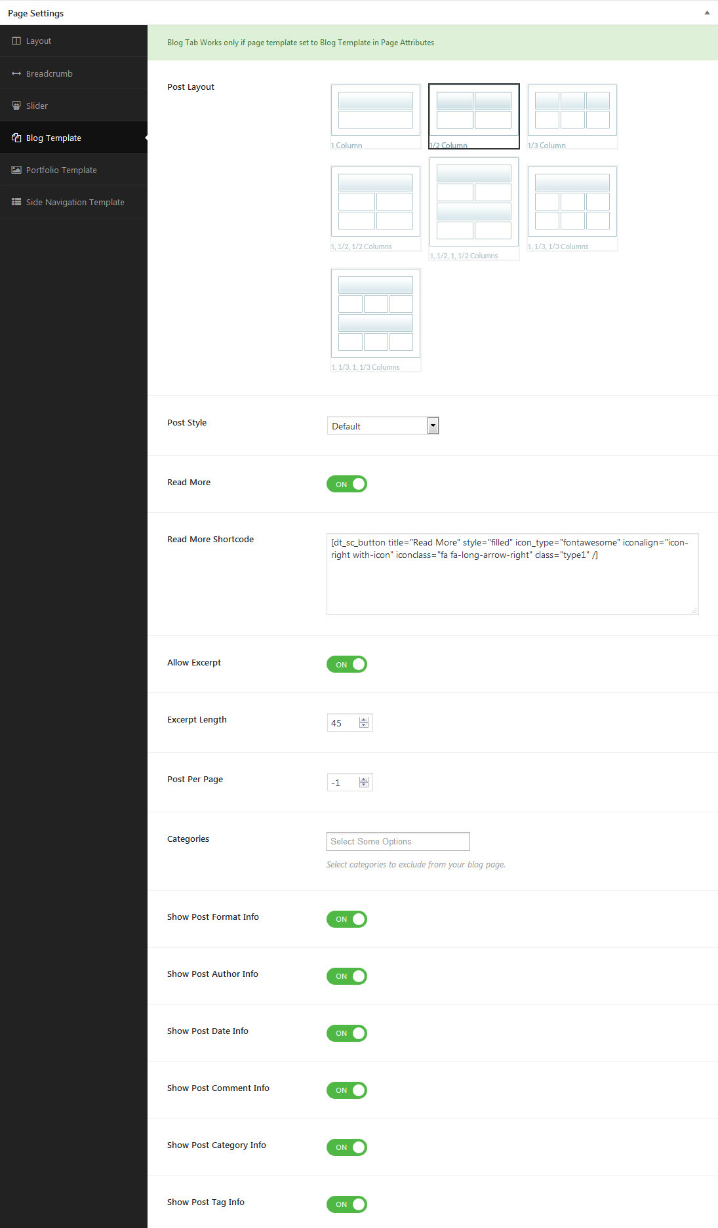Choose the 1/3 Column post layout
Screen dimensions: 718x1228
(x=572, y=116)
